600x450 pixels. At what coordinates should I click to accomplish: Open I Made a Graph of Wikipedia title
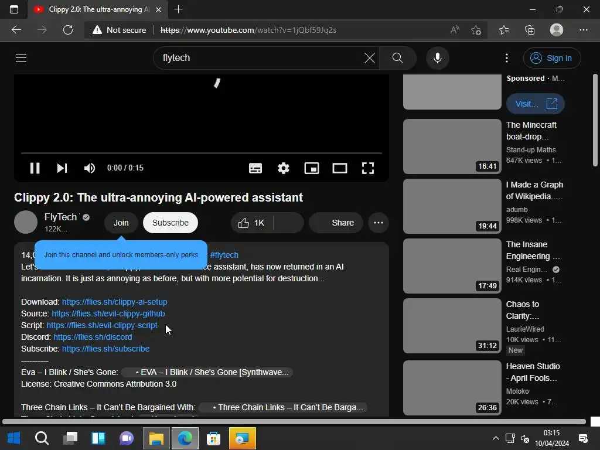[534, 190]
